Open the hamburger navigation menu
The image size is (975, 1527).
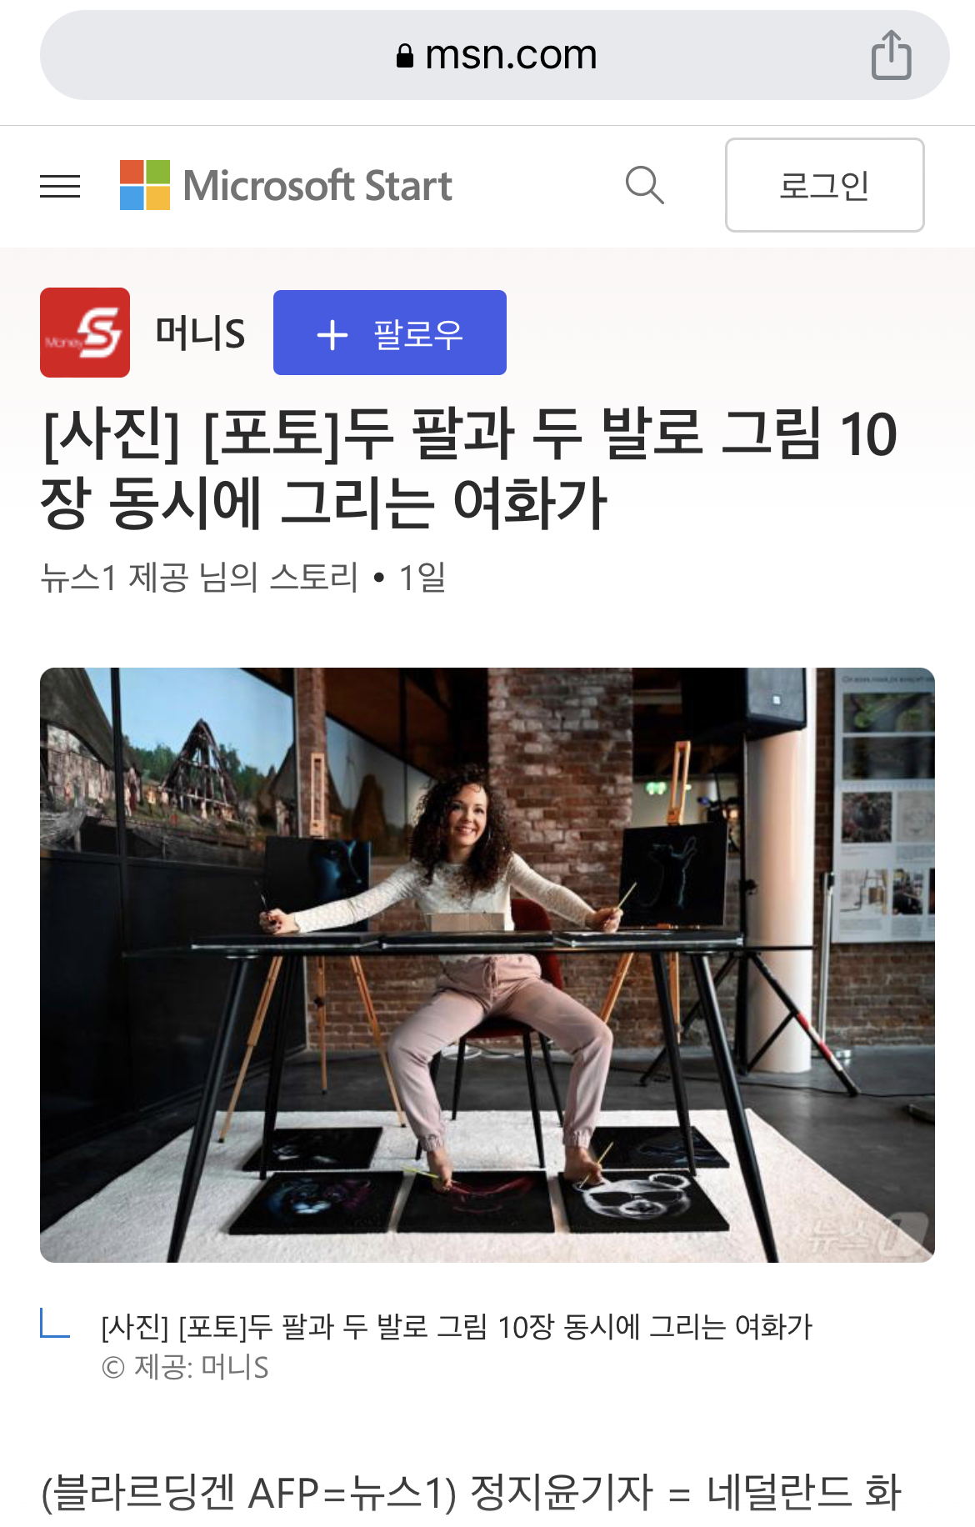click(x=60, y=186)
